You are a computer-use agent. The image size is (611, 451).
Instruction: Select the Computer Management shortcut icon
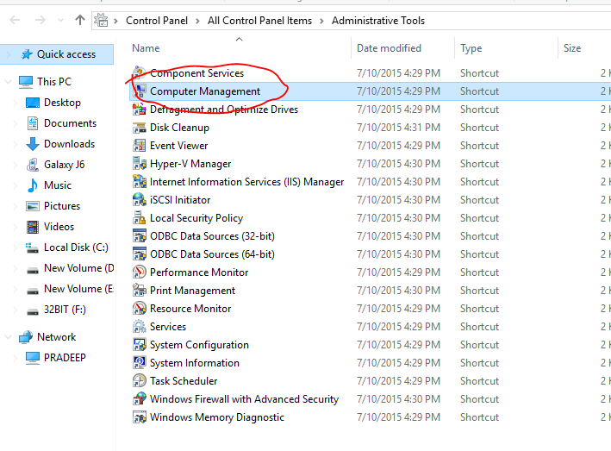[x=139, y=91]
